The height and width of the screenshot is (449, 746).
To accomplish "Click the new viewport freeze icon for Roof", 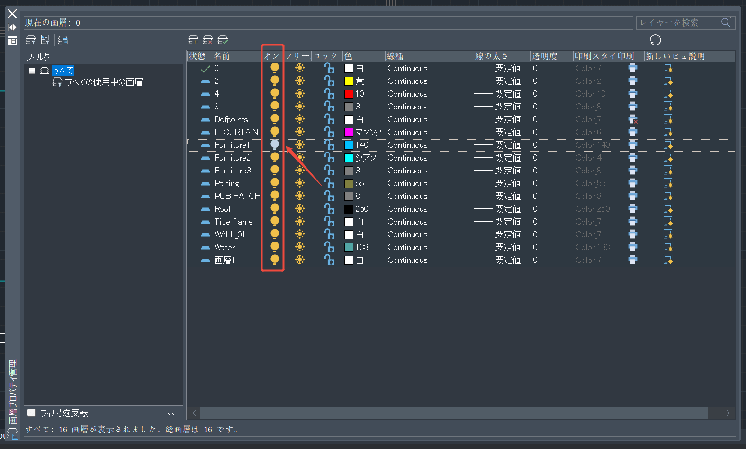I will [x=668, y=209].
